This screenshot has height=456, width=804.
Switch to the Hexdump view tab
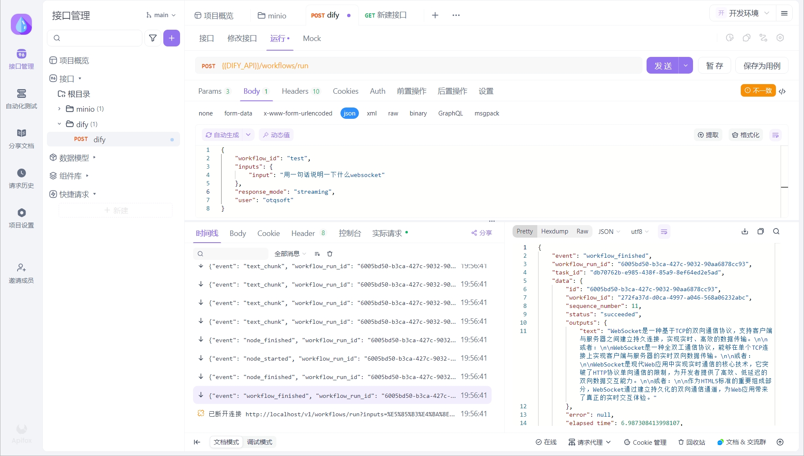point(554,231)
